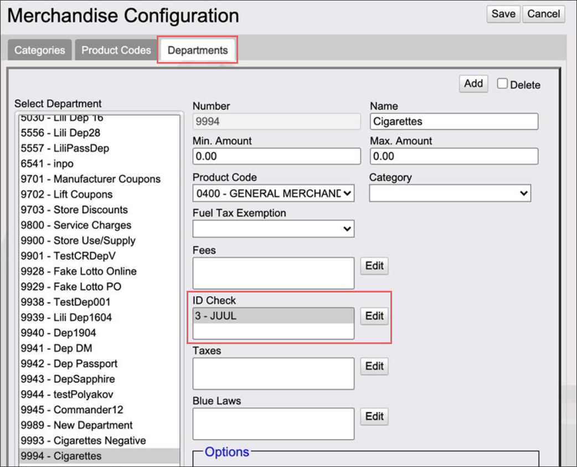577x467 pixels.
Task: Select 9942 - Dep Passport
Action: [x=99, y=364]
